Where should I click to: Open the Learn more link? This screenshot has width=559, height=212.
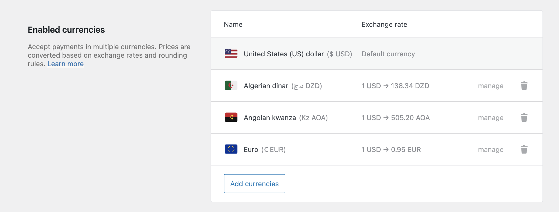coord(65,64)
